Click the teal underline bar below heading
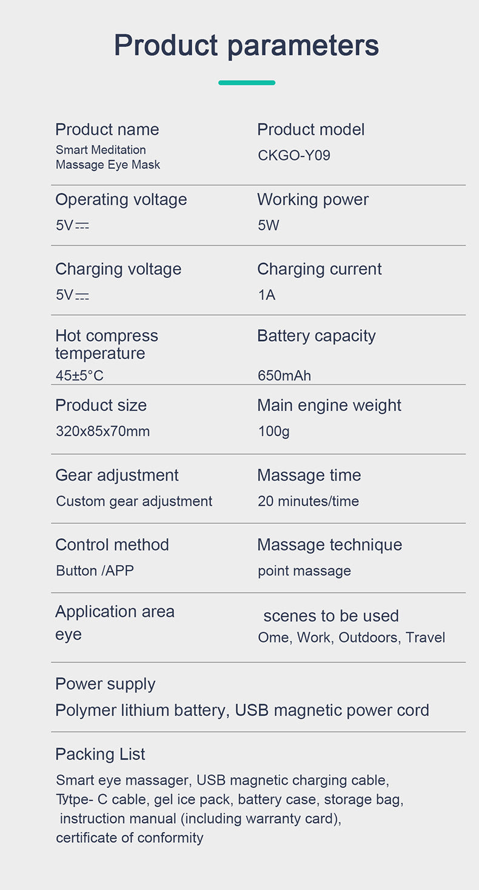This screenshot has height=890, width=479. pyautogui.click(x=247, y=83)
